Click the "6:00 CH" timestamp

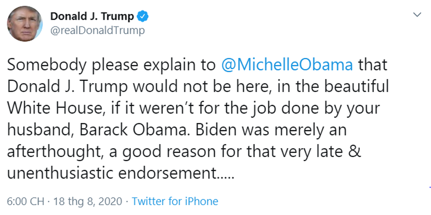tap(25, 202)
